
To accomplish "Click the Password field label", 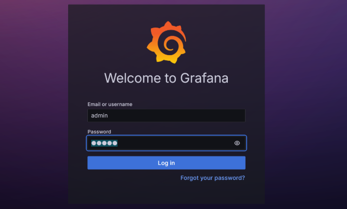I will [99, 132].
